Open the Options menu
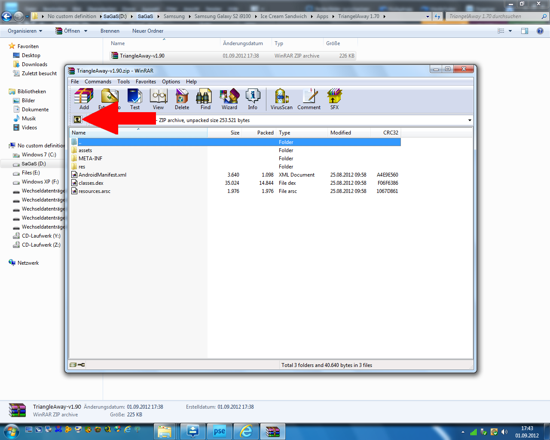The height and width of the screenshot is (440, 550). [171, 82]
